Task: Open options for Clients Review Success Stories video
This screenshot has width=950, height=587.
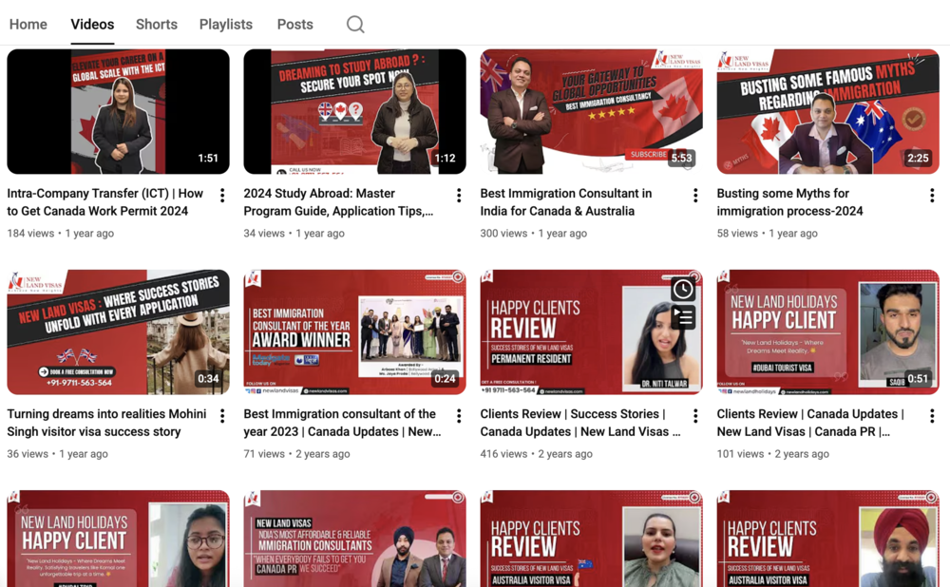Action: point(695,416)
